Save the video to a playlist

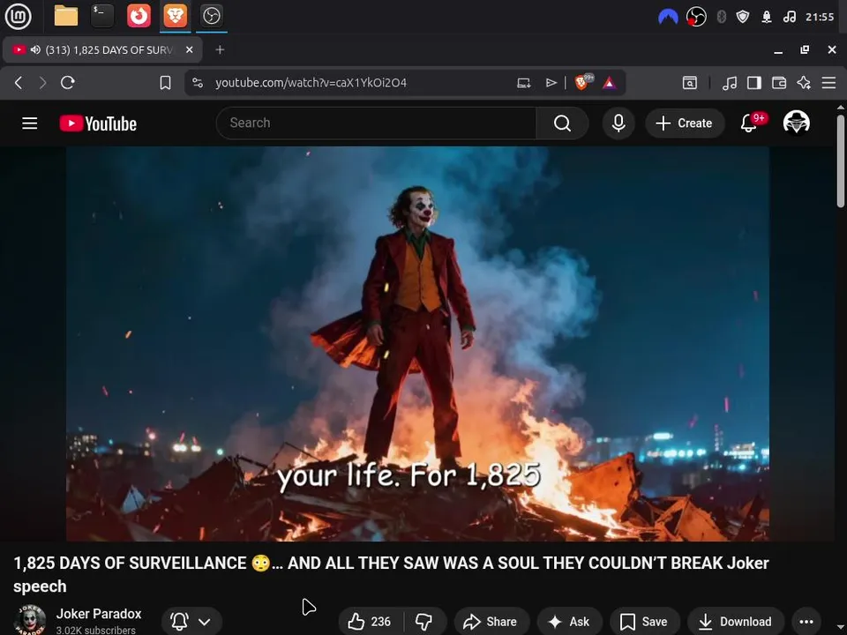(x=644, y=622)
